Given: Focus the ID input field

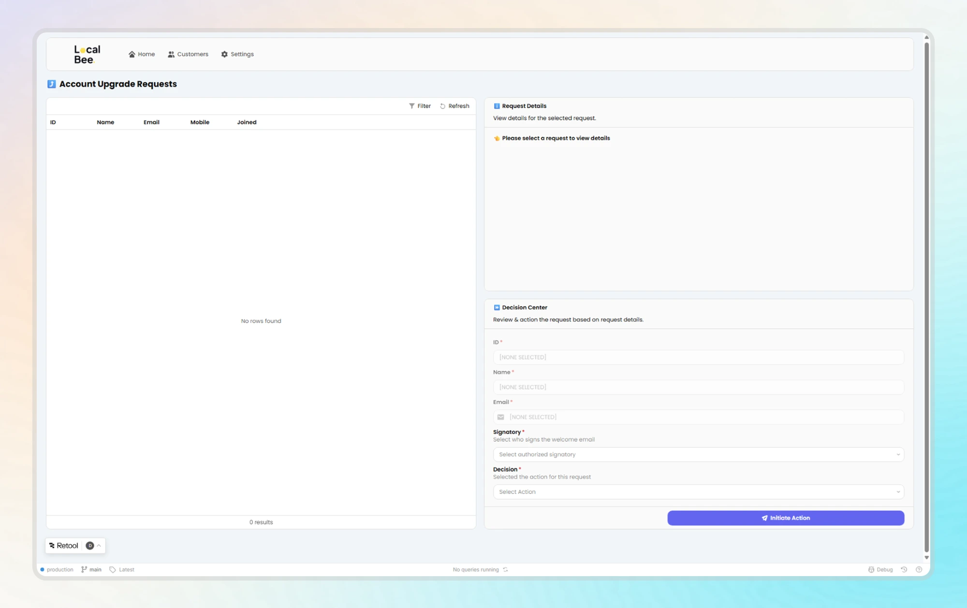Looking at the screenshot, I should point(698,357).
